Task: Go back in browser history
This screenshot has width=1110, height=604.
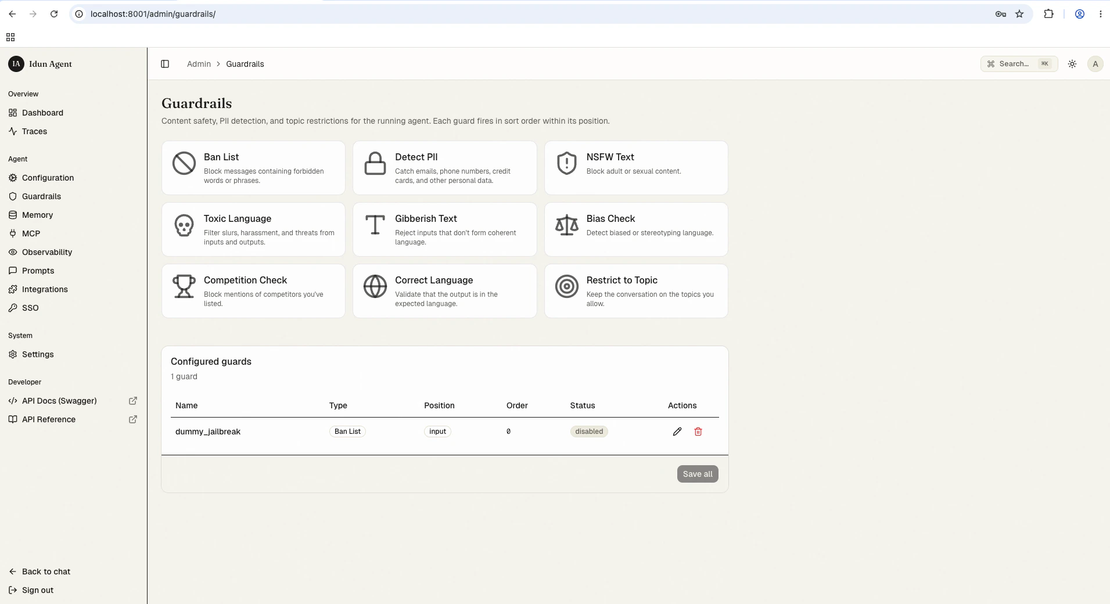Action: [12, 14]
